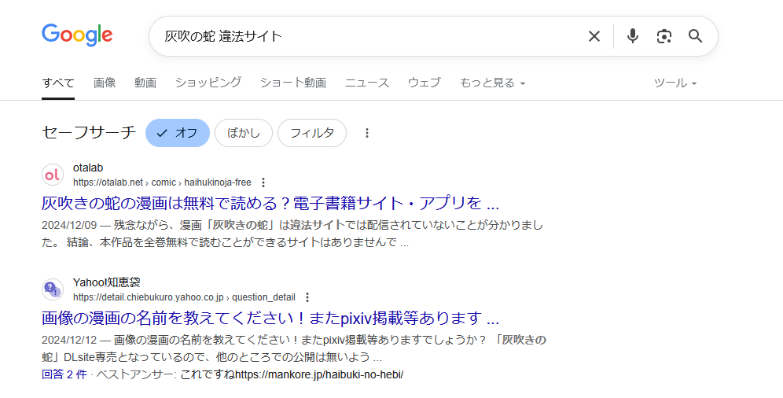The height and width of the screenshot is (398, 783).
Task: Click the otalab site favicon
Action: coord(53,175)
